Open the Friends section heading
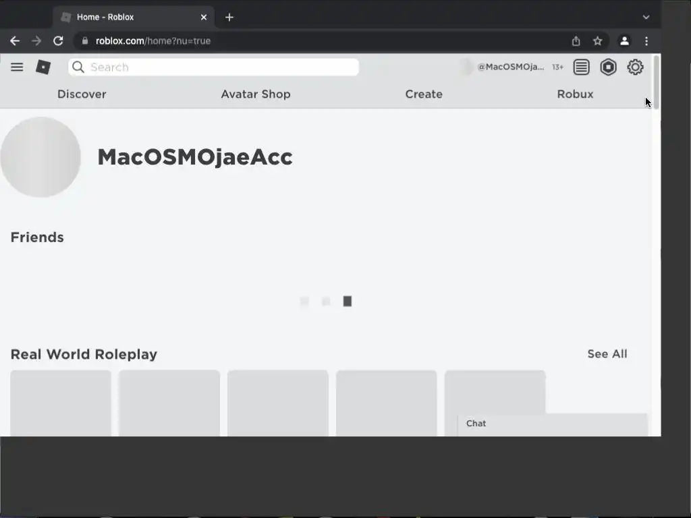Image resolution: width=691 pixels, height=518 pixels. click(x=37, y=237)
